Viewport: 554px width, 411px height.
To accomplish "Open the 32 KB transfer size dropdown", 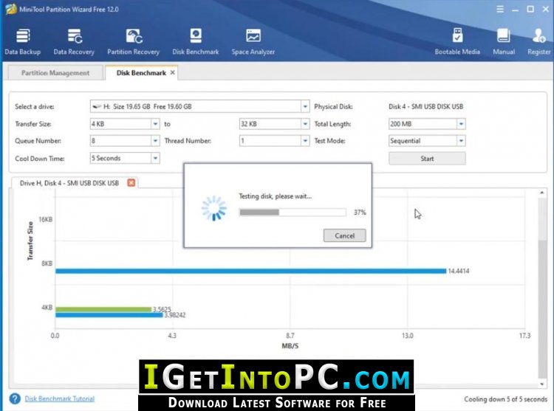I will pyautogui.click(x=305, y=124).
